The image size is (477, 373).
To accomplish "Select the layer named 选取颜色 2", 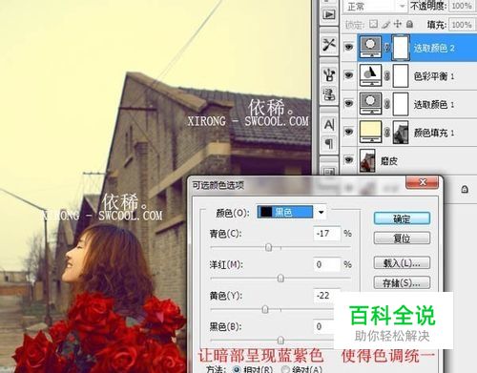I will pos(434,48).
